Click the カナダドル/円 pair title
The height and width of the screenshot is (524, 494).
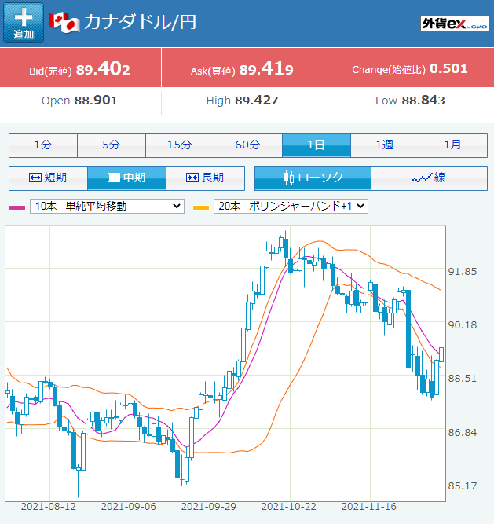(x=141, y=23)
